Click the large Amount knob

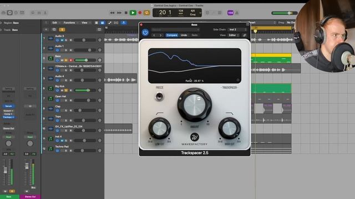(195, 105)
